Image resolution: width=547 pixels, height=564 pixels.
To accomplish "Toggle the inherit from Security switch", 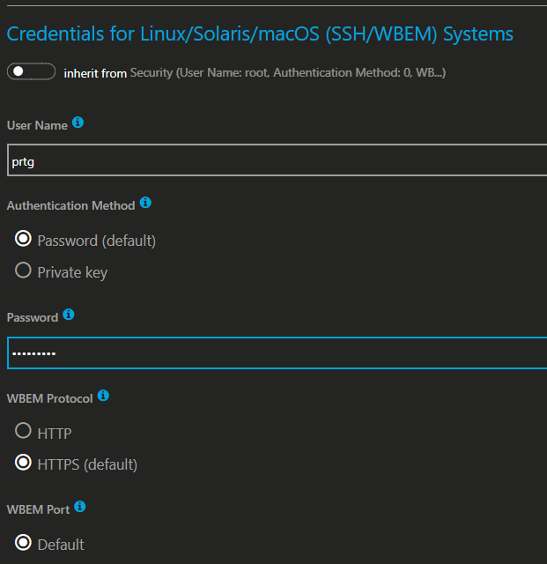I will [31, 71].
